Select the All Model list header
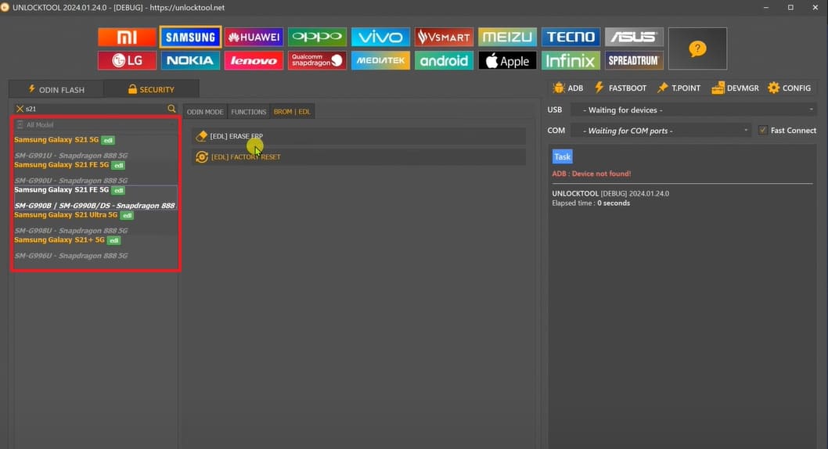The height and width of the screenshot is (449, 828). tap(95, 125)
